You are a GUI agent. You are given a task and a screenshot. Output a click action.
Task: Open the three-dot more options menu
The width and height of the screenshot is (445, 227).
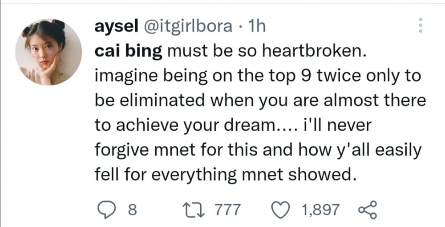tap(421, 25)
